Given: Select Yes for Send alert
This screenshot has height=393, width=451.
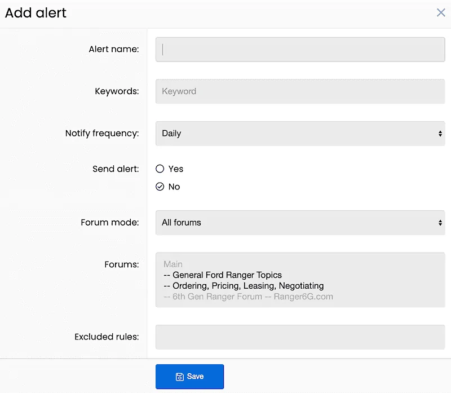Looking at the screenshot, I should click(x=160, y=169).
